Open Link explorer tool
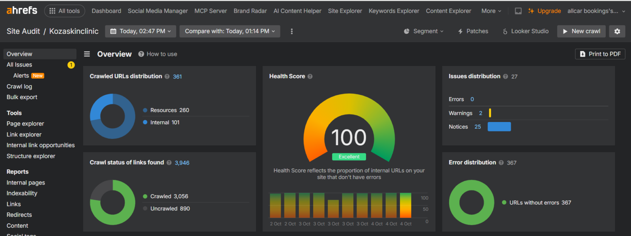This screenshot has width=631, height=236. point(24,135)
